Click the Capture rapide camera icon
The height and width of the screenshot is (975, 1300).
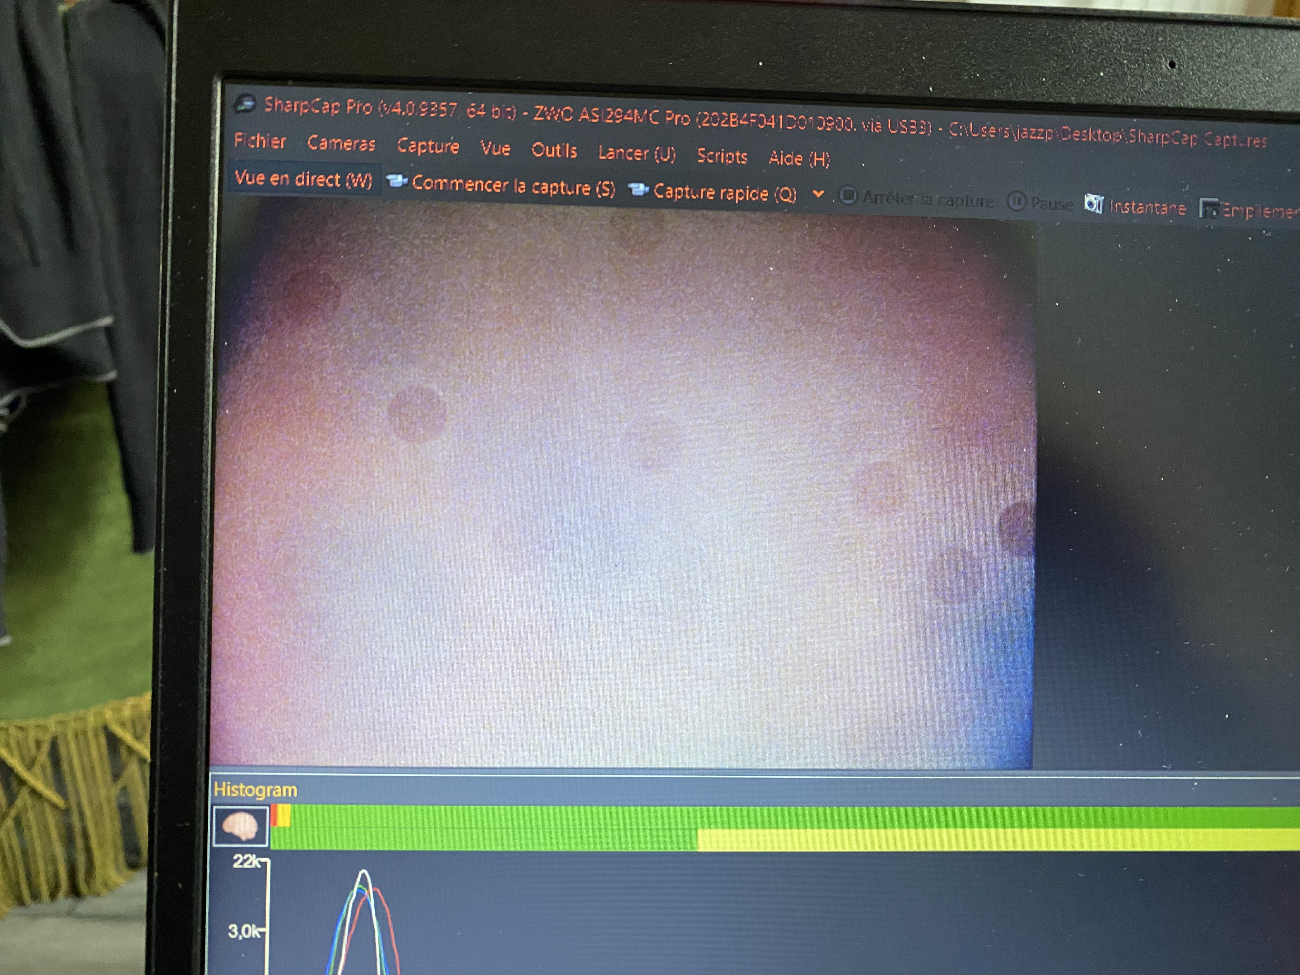click(638, 189)
